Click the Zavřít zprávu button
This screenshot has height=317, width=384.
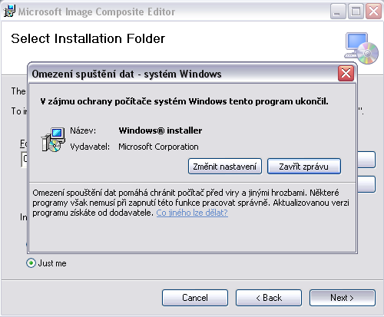click(304, 167)
